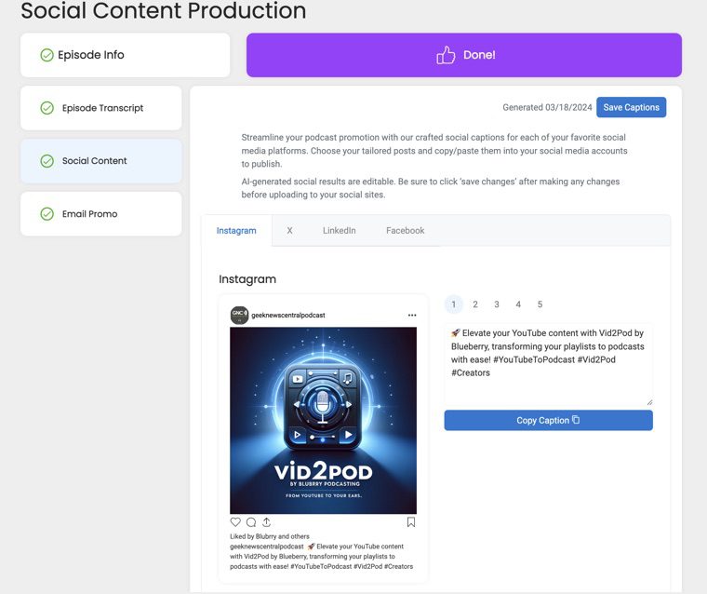Select caption variation 3

tap(497, 304)
